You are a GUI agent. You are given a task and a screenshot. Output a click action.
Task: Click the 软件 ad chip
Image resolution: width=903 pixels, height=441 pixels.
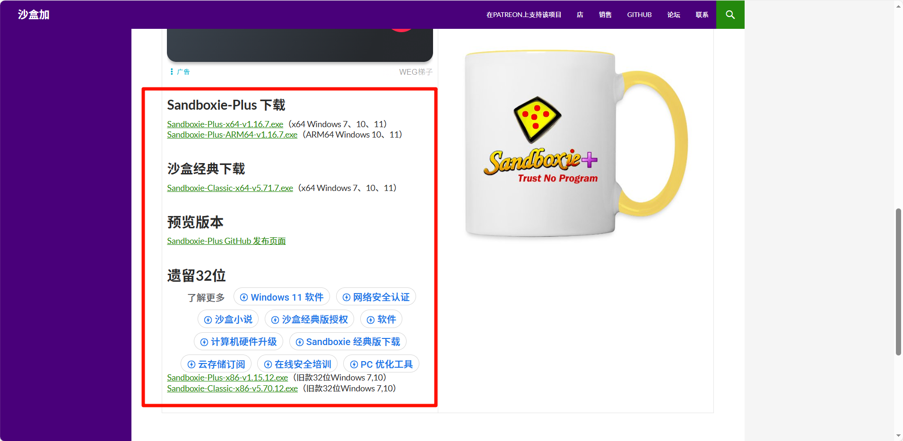pos(382,320)
